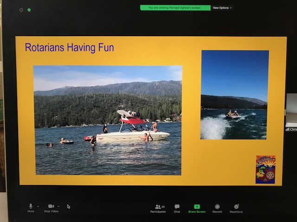Screen dimensions: 297x222
Task: Click the green encryption shield icon
Action: click(29, 10)
